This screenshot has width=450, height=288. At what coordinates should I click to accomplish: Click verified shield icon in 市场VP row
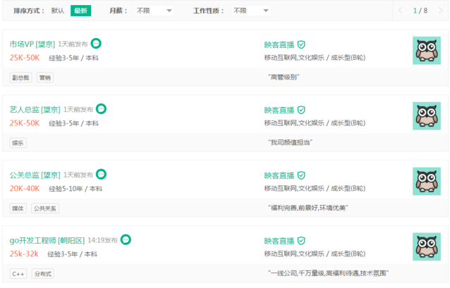tap(301, 44)
